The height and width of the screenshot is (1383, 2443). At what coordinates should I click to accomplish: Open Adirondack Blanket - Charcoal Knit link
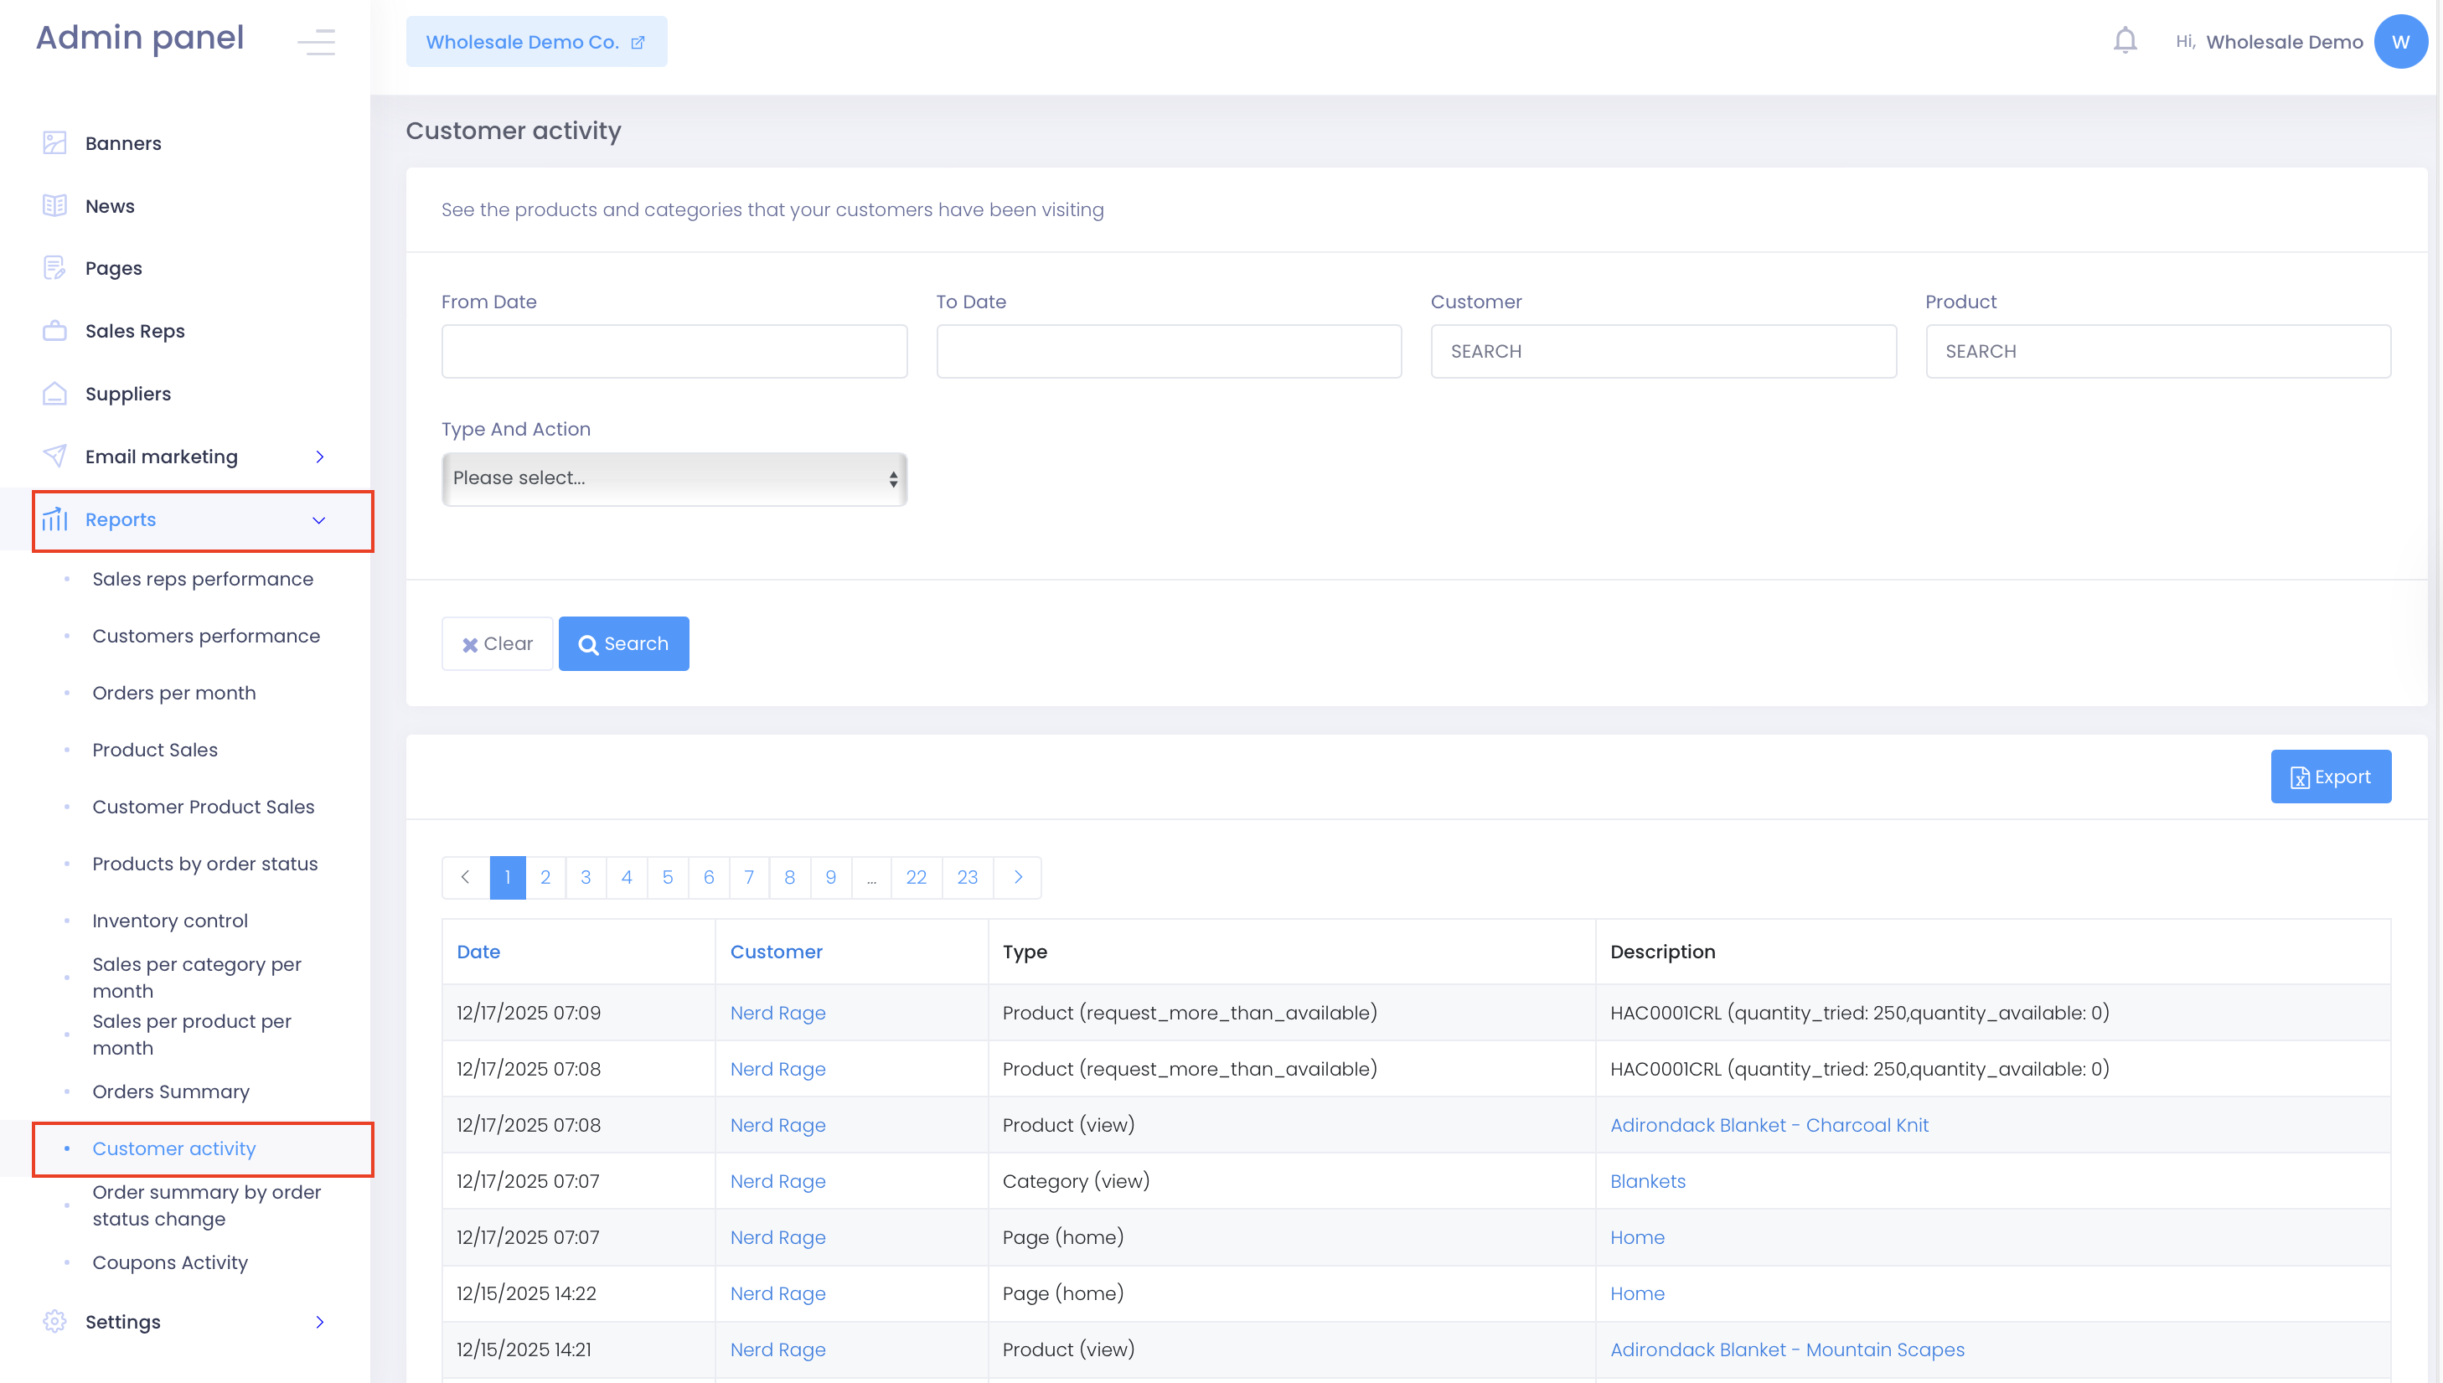point(1769,1125)
